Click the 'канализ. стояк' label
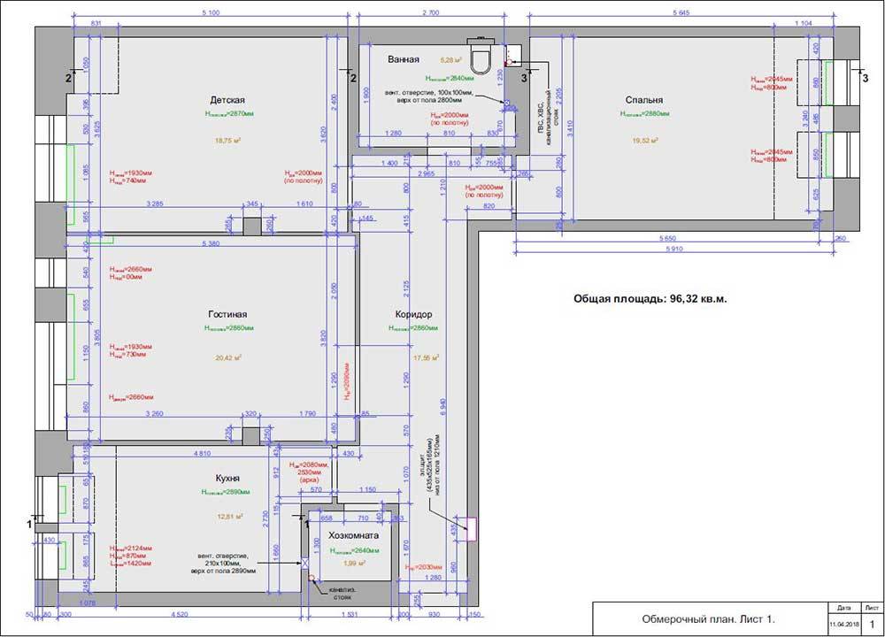The height and width of the screenshot is (637, 885). point(342,593)
